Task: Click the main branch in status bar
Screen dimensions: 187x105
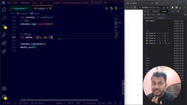Action: pyautogui.click(x=7, y=103)
